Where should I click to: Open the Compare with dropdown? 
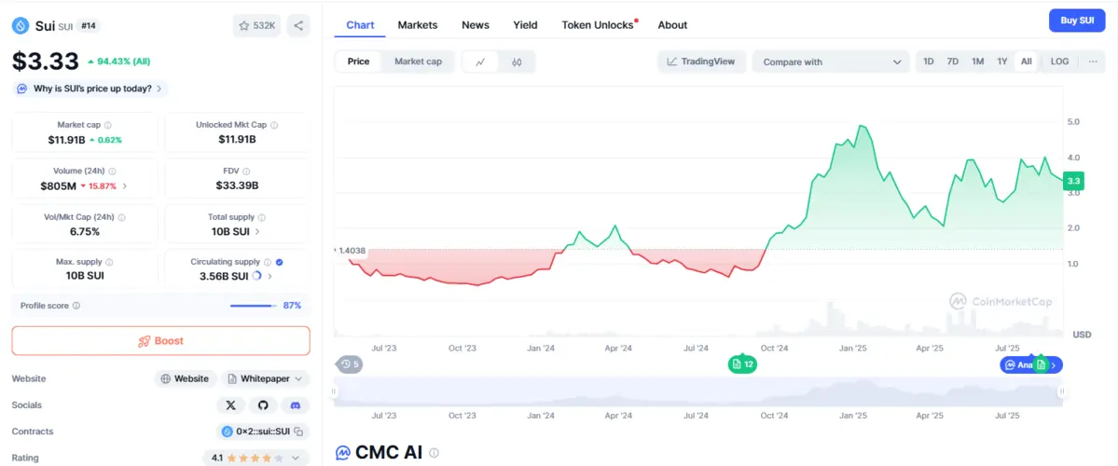[831, 62]
